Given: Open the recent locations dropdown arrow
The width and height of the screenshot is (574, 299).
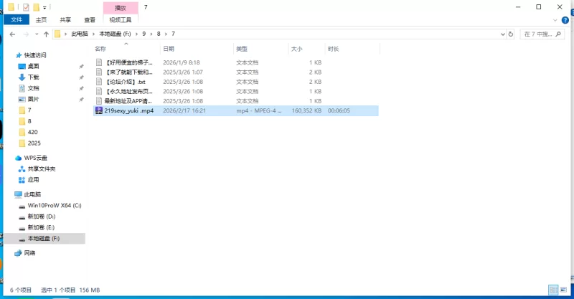Looking at the screenshot, I should pyautogui.click(x=37, y=34).
